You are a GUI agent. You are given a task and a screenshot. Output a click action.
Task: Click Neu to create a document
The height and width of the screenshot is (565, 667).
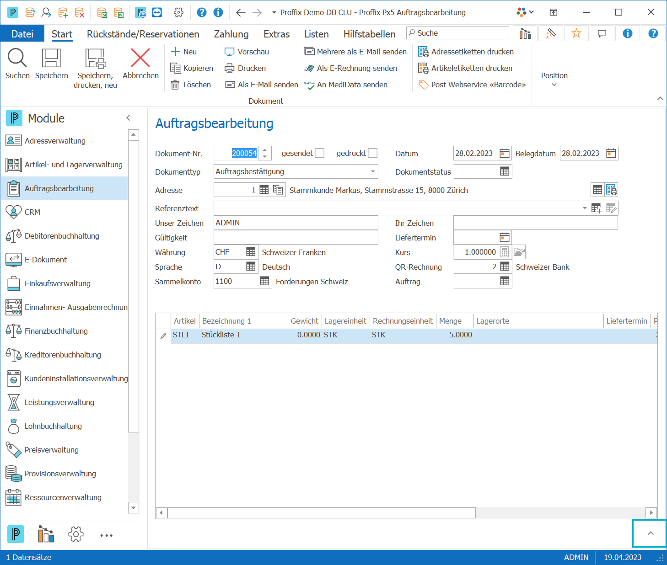(x=183, y=52)
